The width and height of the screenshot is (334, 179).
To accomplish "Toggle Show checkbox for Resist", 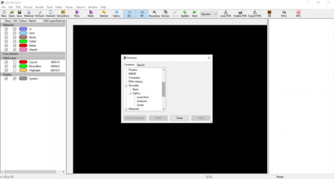I will 6,37.
